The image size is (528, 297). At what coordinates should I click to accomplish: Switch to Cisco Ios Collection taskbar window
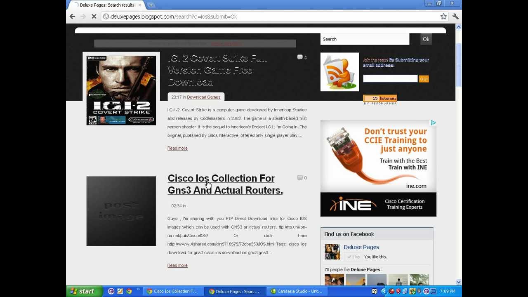pyautogui.click(x=173, y=291)
